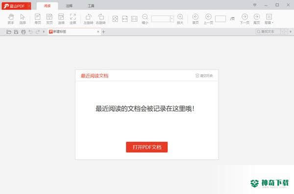Image resolution: width=294 pixels, height=194 pixels.
Task: Zoom in with the 放大 magnifier
Action: [180, 19]
